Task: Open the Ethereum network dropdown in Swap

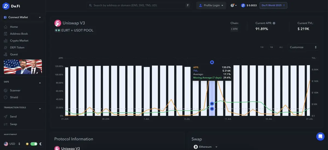Action: 206,147
